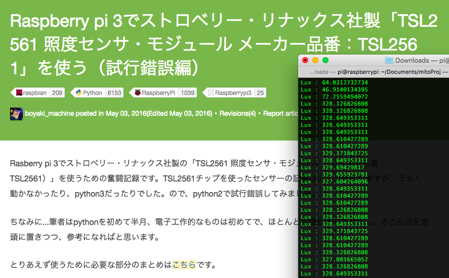449x278 pixels.
Task: Maximize the terminal with green button
Action: (325, 60)
